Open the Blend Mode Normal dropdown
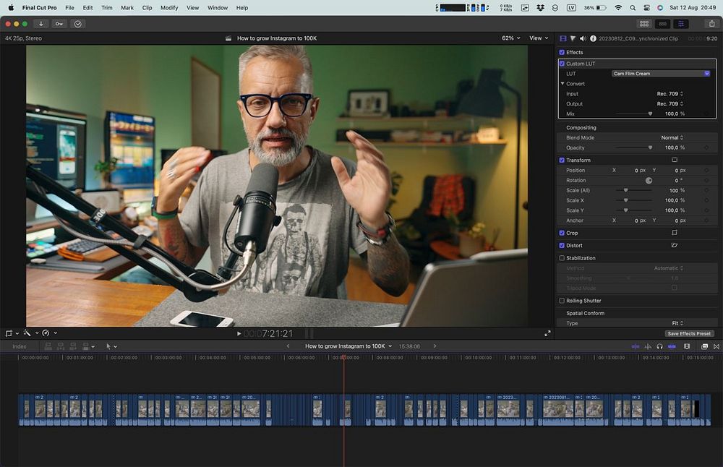This screenshot has width=723, height=467. coord(672,137)
